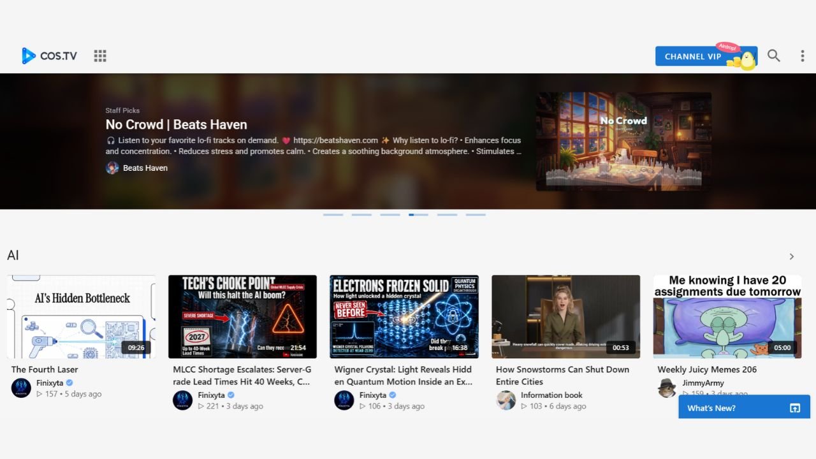Viewport: 816px width, 459px height.
Task: Open the JimmyArmy channel avatar
Action: (x=667, y=388)
